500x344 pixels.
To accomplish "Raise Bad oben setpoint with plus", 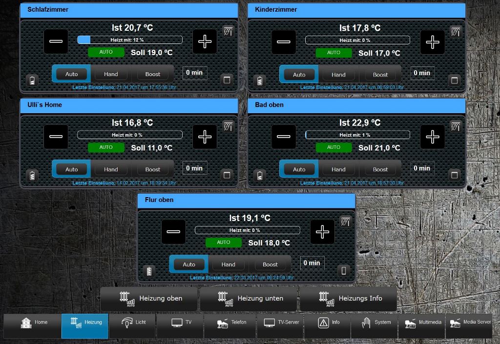I will coord(433,137).
